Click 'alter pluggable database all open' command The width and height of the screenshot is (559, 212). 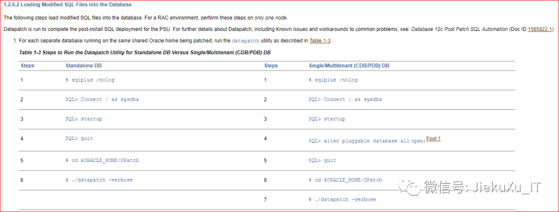click(367, 141)
